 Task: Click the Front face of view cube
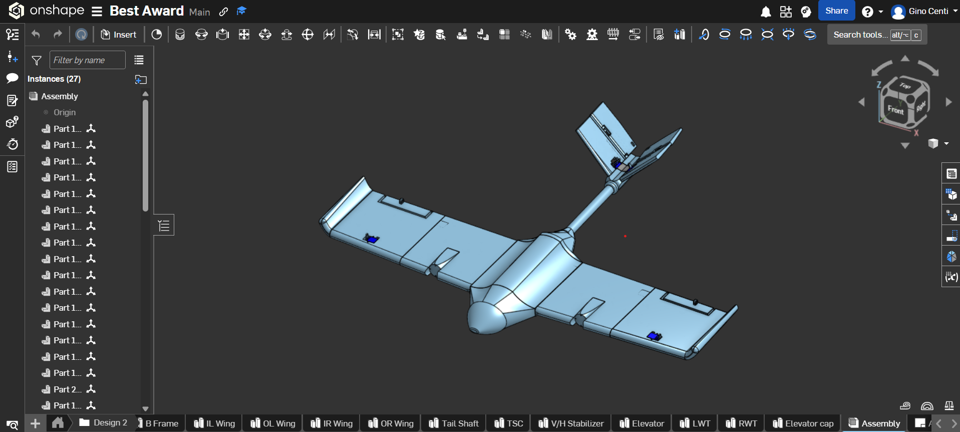[x=895, y=109]
